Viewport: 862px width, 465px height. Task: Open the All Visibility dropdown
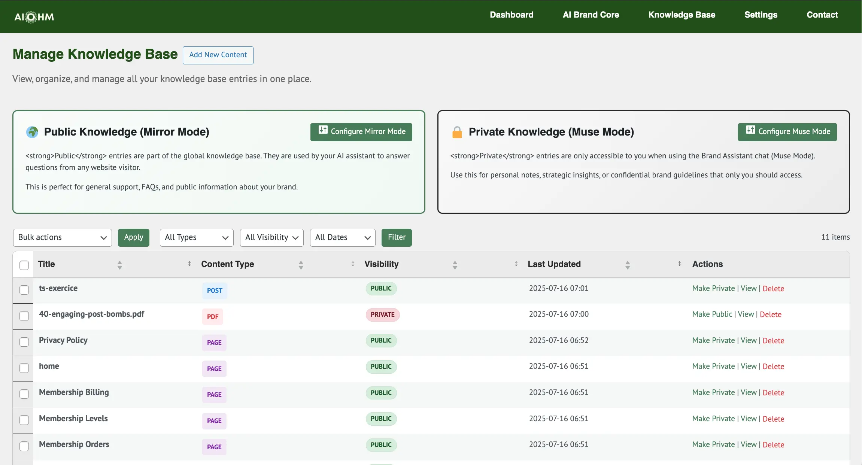pyautogui.click(x=271, y=237)
